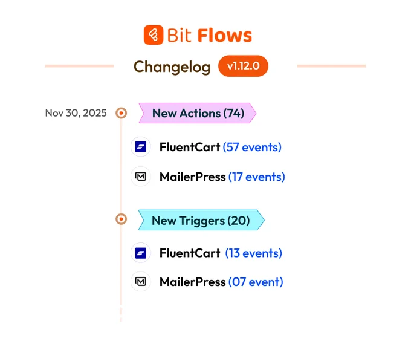
Task: Click the Bit Flows brand name text
Action: click(x=210, y=36)
